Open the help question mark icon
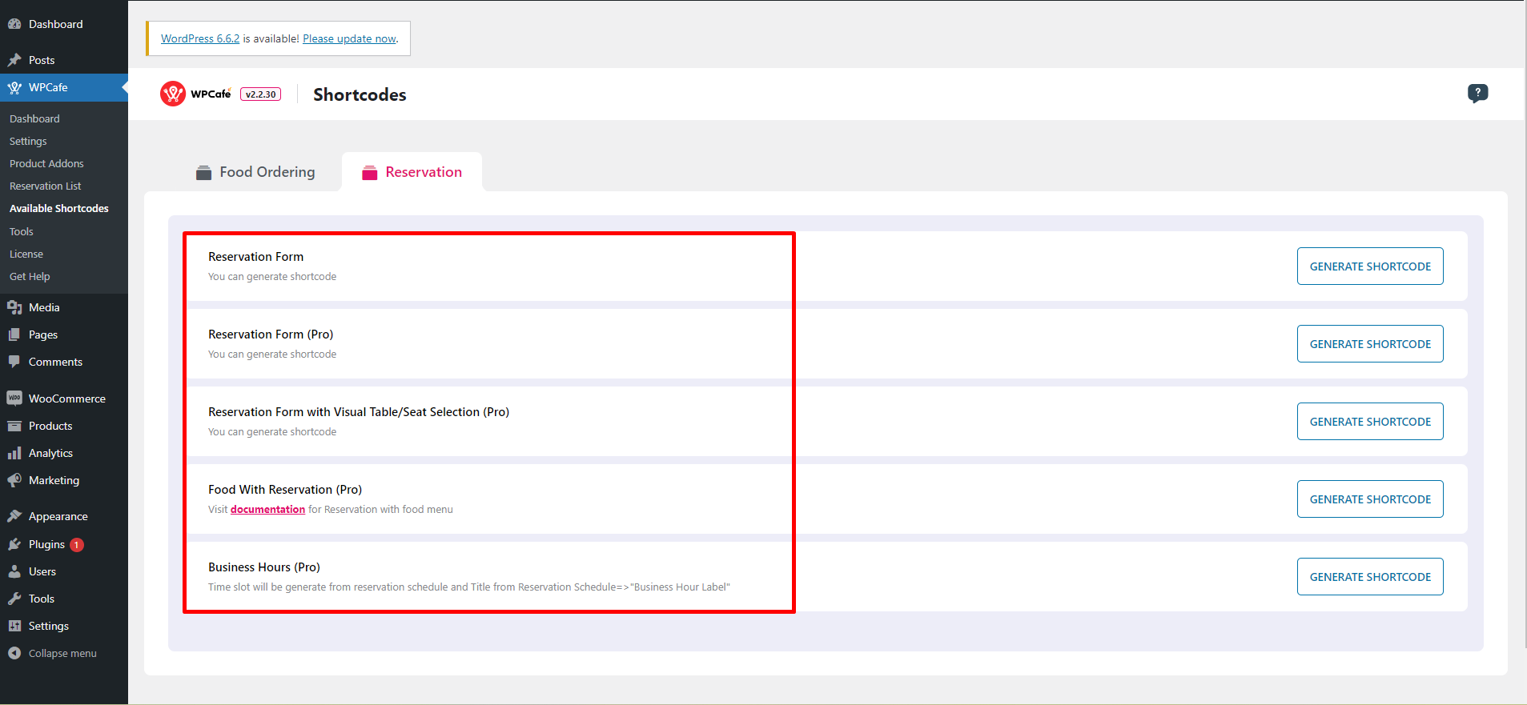This screenshot has width=1527, height=705. (1477, 94)
